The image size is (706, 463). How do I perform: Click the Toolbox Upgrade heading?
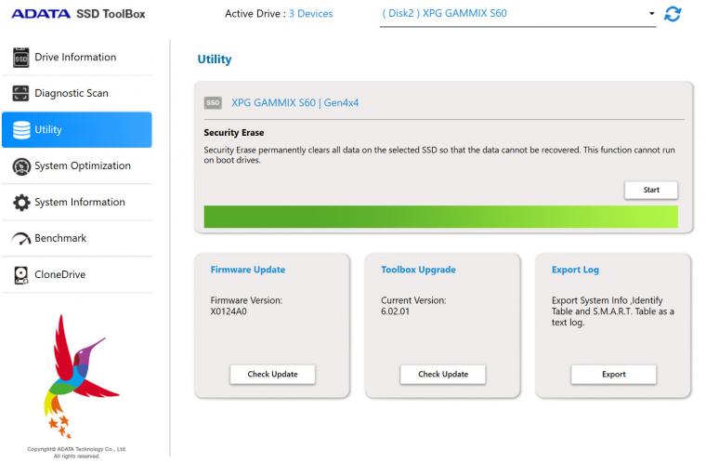coord(418,270)
